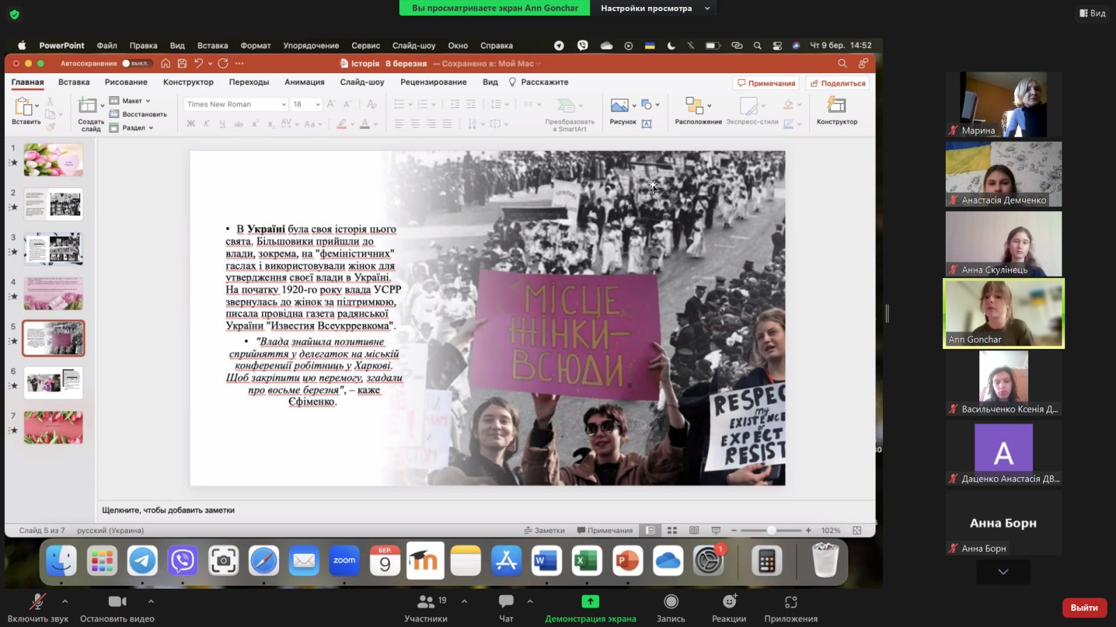Switch to reading view icon in status bar
1116x627 pixels.
pos(694,530)
